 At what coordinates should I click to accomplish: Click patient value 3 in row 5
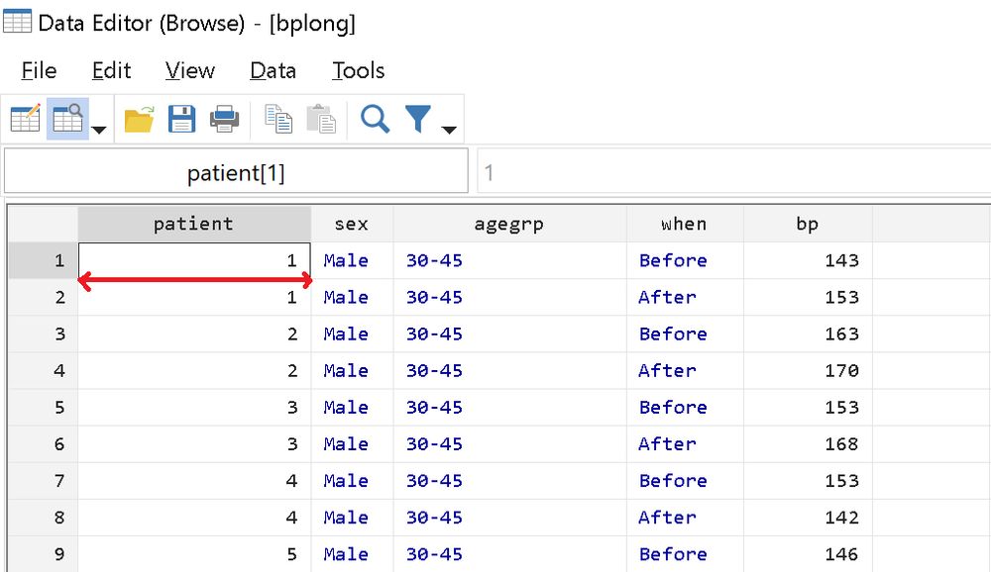click(194, 407)
